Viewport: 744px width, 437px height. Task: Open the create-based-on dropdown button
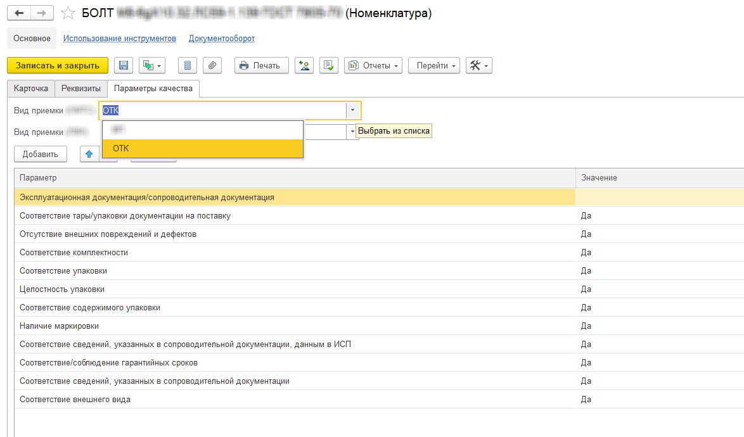[x=152, y=65]
